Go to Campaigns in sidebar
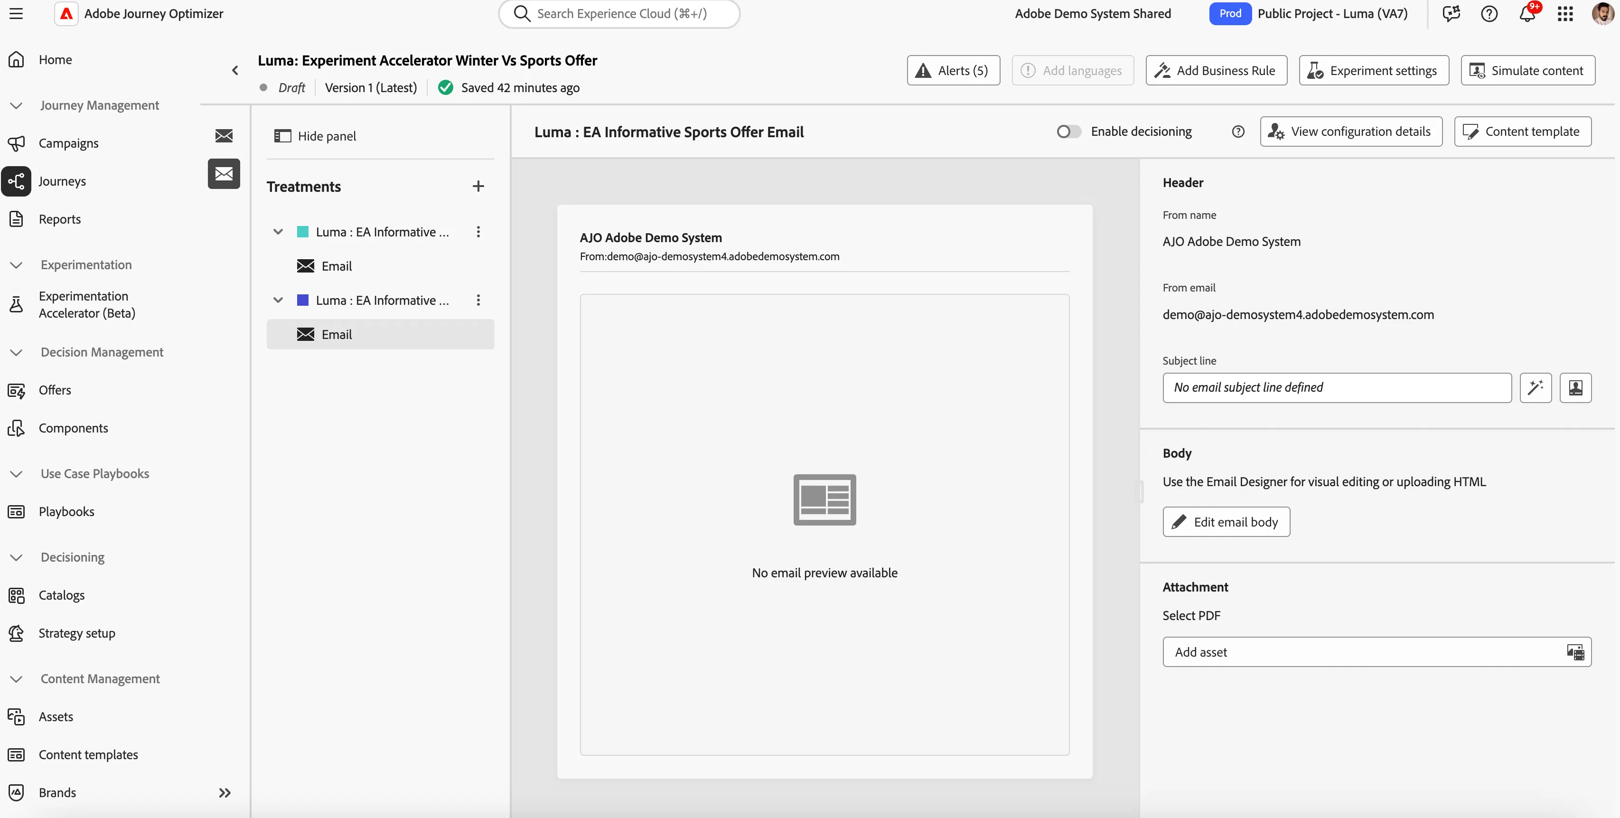1620x818 pixels. [x=68, y=143]
